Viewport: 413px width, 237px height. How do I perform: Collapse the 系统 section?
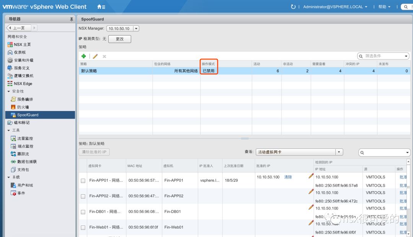[9, 177]
